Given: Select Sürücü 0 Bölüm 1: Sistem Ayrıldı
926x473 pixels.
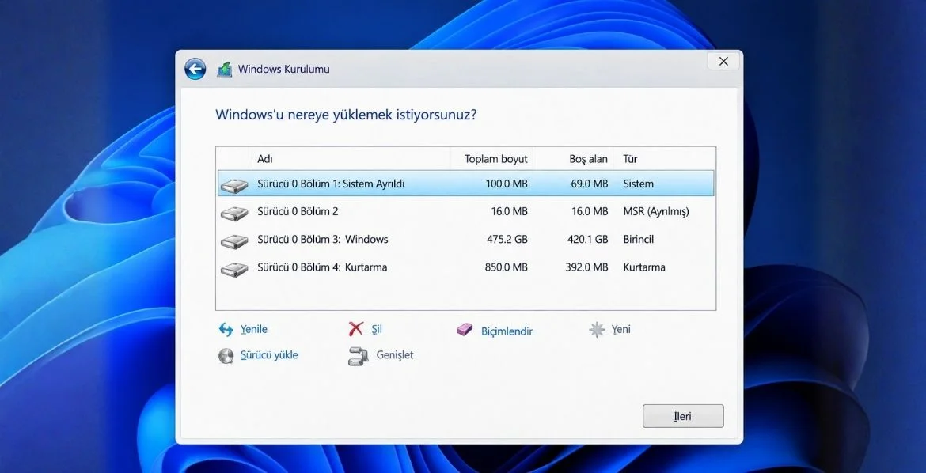Looking at the screenshot, I should (465, 184).
